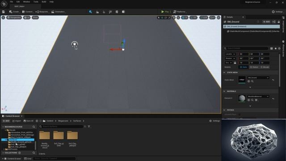Viewport: 286px width, 161px height.
Task: Choose the Rotate tool in viewport
Action: click(x=166, y=18)
